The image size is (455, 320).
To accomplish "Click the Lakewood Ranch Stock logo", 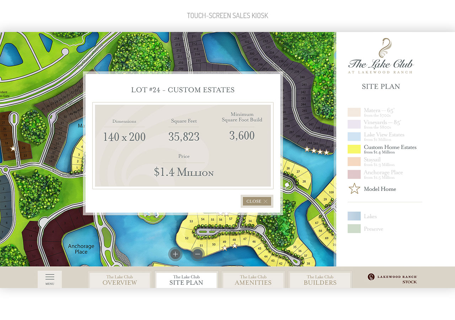I will [x=392, y=279].
